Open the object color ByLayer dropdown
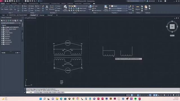 pos(119,6)
